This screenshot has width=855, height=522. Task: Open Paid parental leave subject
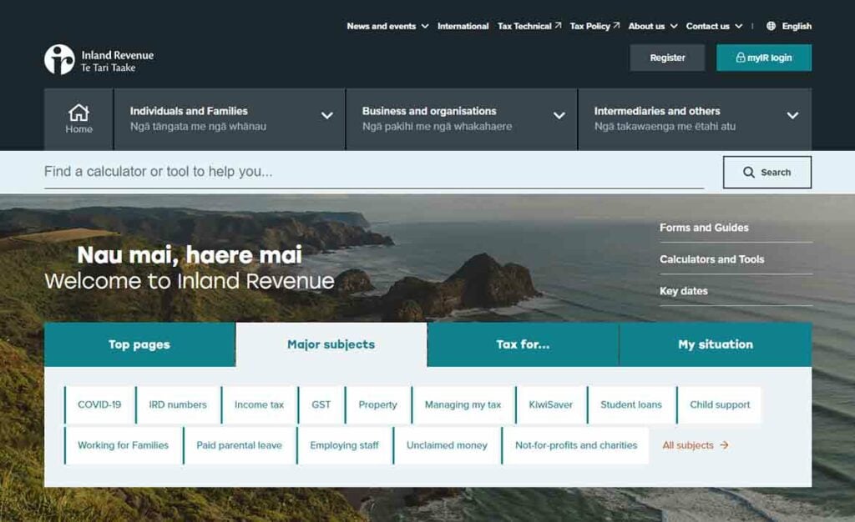coord(240,445)
